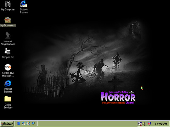Screen dimensions: 170x127
Task: Click the universalstudios.com wallpaper link text
Action: [113, 103]
